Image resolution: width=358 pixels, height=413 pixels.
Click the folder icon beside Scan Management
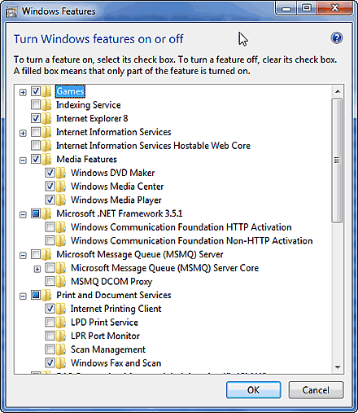tap(61, 349)
